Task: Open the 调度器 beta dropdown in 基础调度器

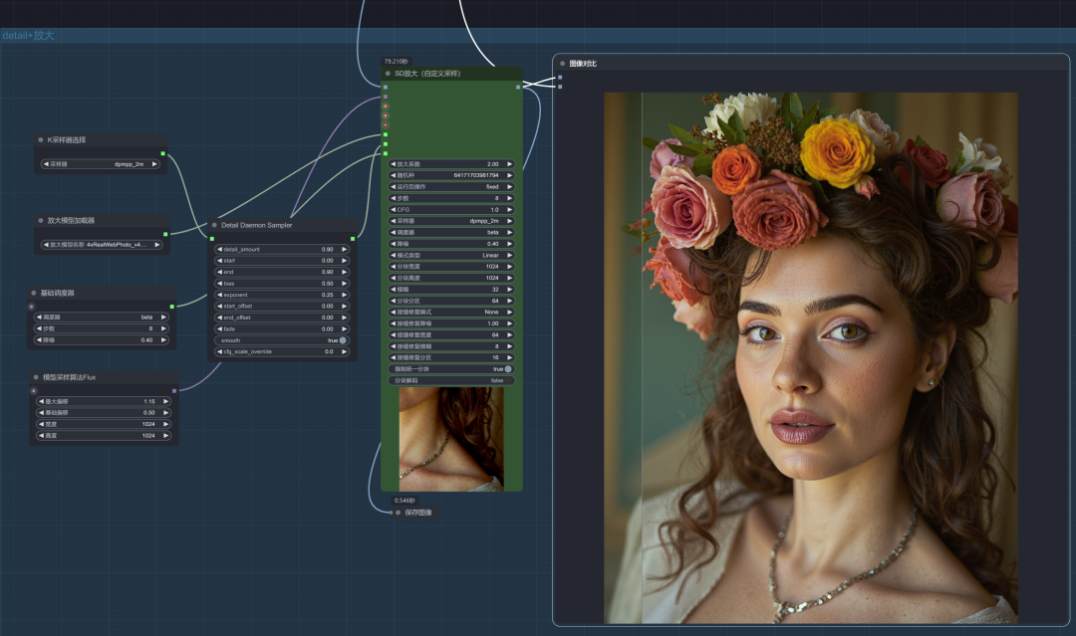Action: [102, 318]
